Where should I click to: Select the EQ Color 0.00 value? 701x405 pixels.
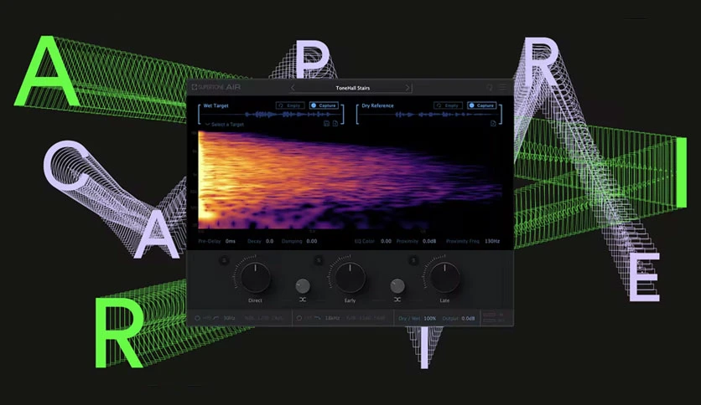(x=386, y=241)
